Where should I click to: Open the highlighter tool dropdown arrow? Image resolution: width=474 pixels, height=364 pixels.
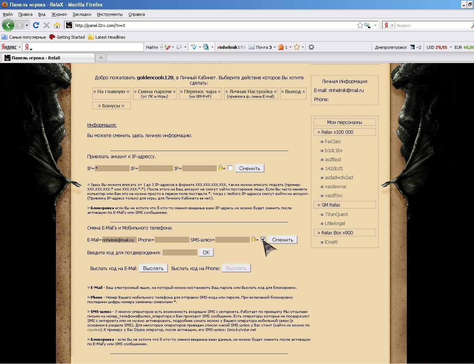[x=173, y=47]
